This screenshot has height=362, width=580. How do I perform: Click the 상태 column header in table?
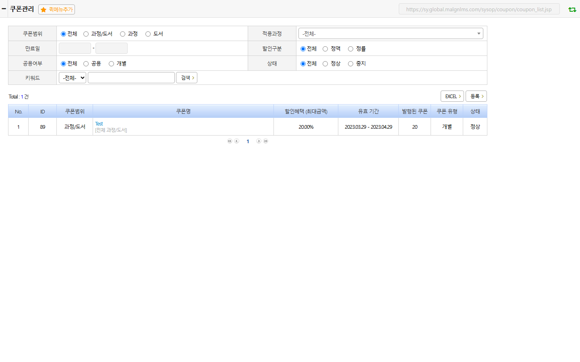pos(475,111)
